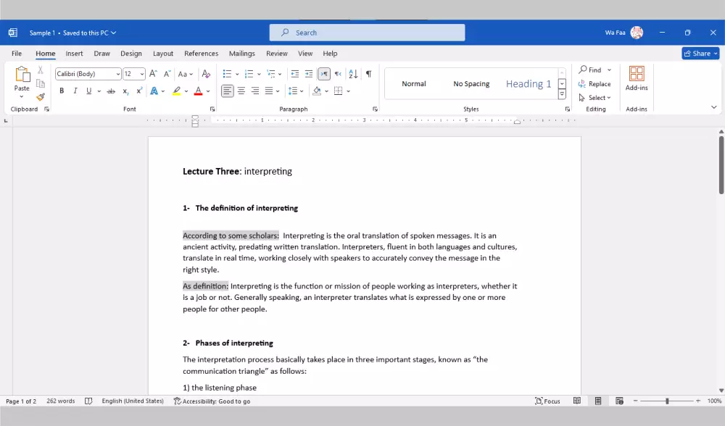This screenshot has height=426, width=725.
Task: Apply strikethrough formatting
Action: click(111, 91)
